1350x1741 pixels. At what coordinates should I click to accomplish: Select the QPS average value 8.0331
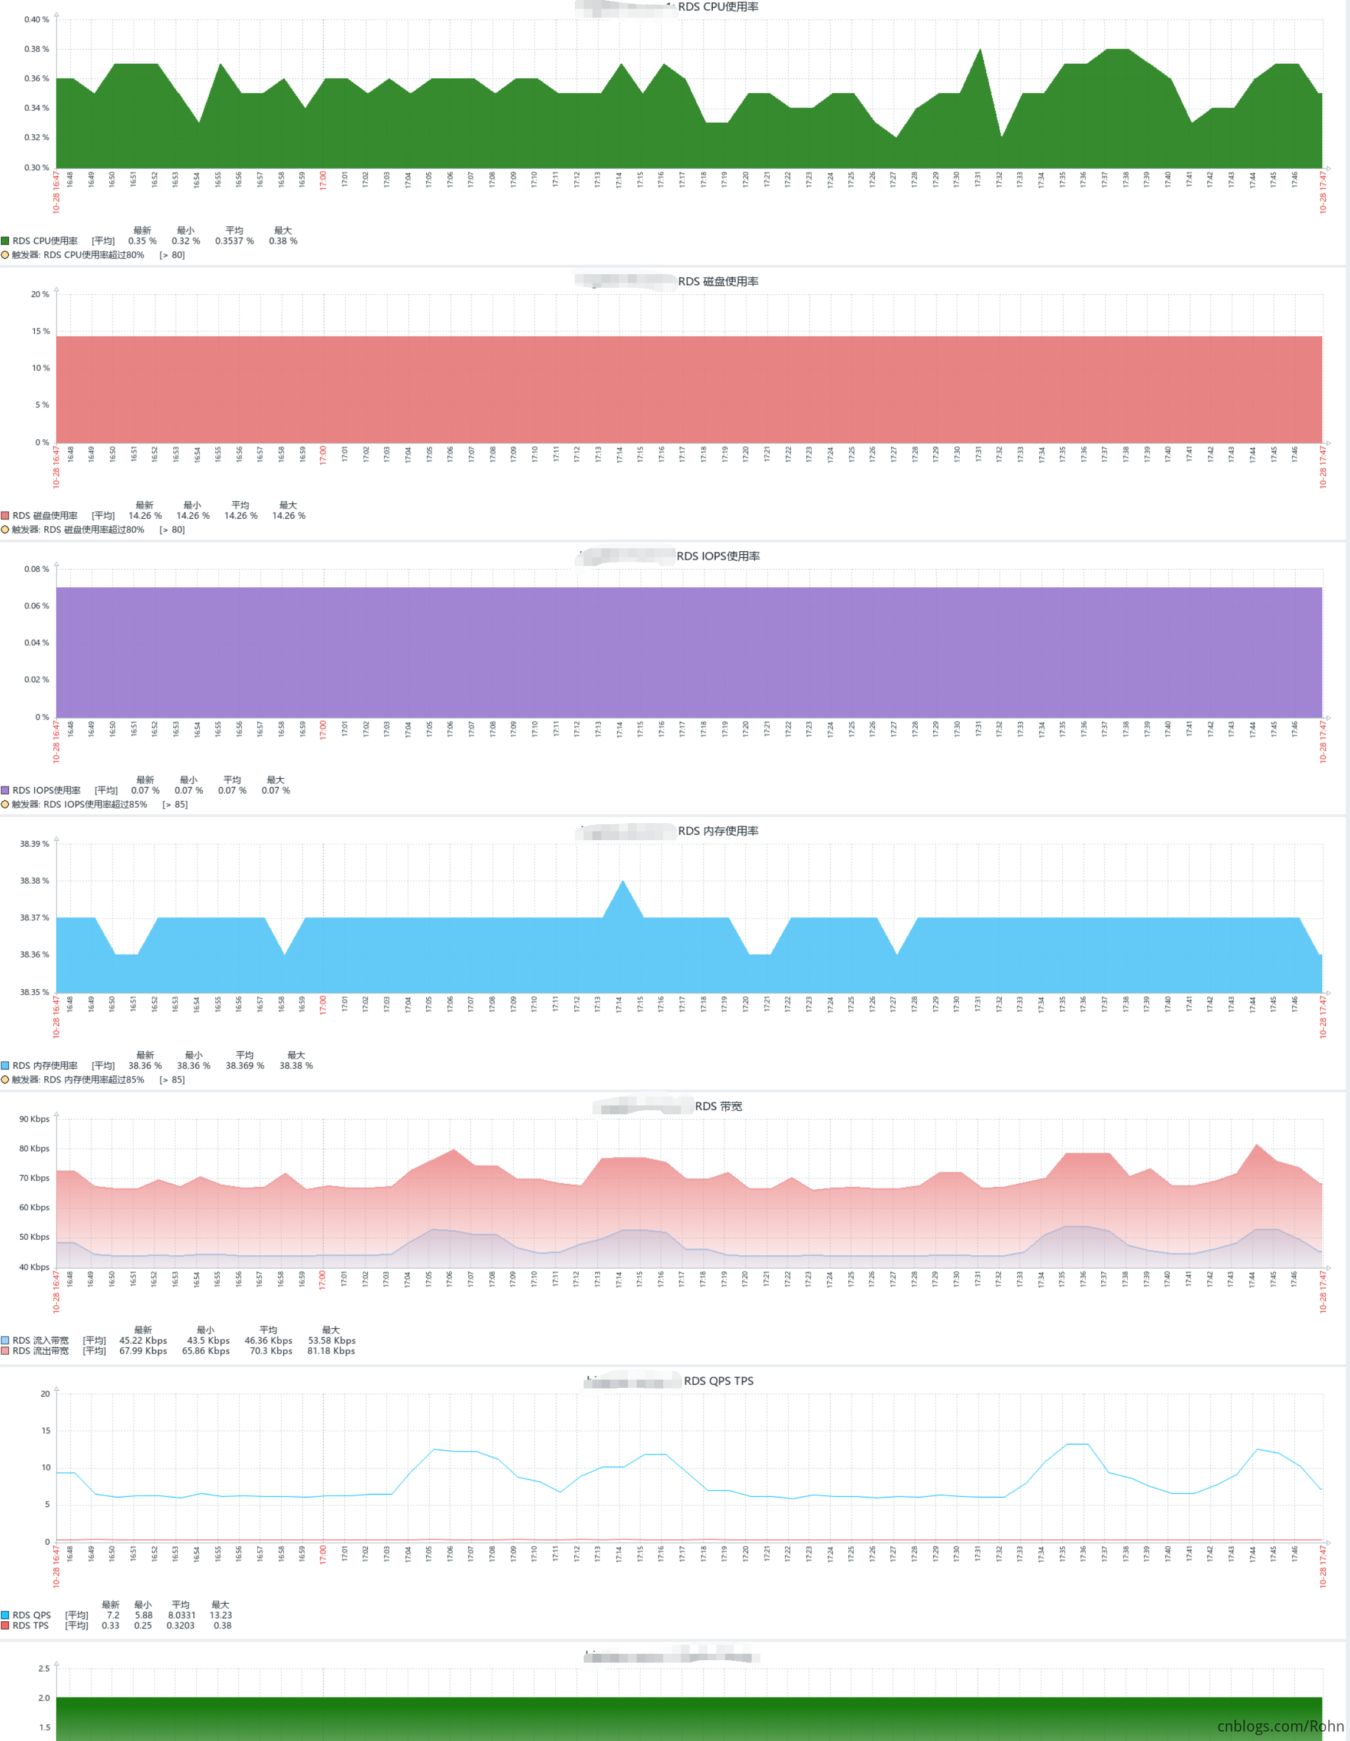point(181,1615)
